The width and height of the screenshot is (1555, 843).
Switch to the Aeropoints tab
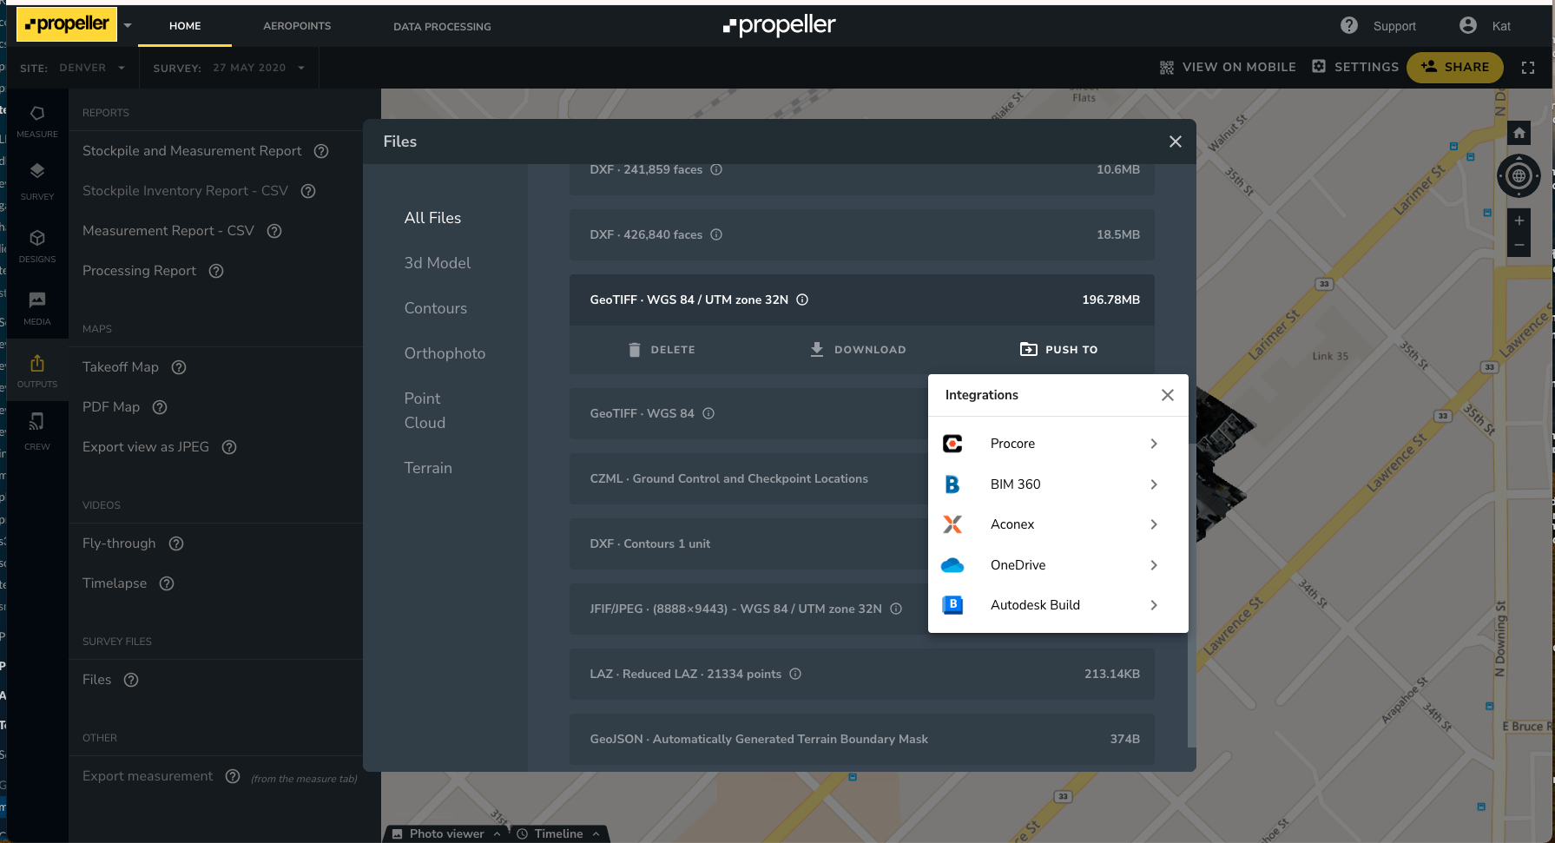(297, 26)
